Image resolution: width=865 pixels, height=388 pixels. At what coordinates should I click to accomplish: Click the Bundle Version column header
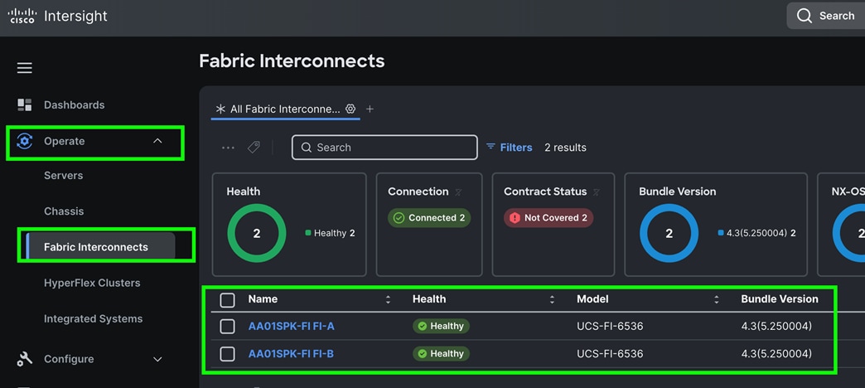point(780,299)
